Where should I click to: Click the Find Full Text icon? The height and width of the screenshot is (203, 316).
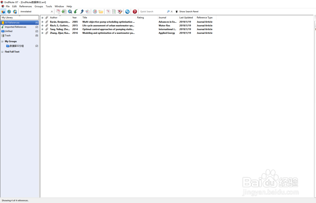coord(88,11)
